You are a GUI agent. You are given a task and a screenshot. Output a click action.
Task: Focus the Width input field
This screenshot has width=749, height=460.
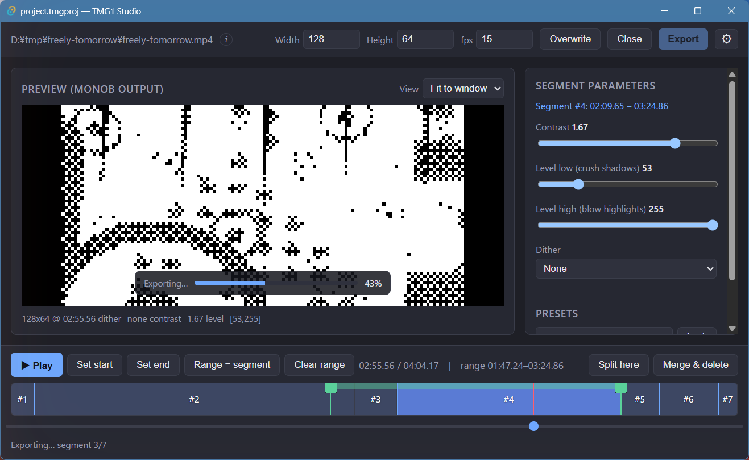point(332,39)
